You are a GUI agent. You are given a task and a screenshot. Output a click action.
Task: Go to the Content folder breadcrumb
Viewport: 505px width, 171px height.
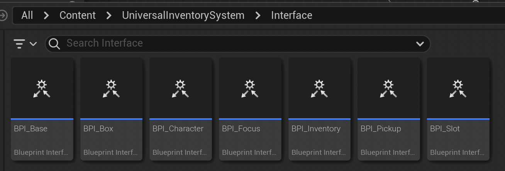[x=78, y=15]
